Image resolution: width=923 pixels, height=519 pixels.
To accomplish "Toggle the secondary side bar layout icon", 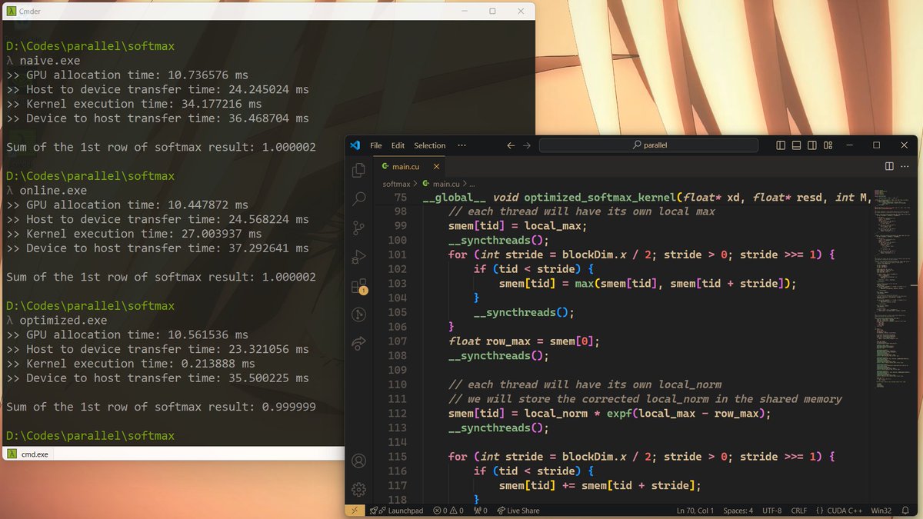I will (812, 145).
